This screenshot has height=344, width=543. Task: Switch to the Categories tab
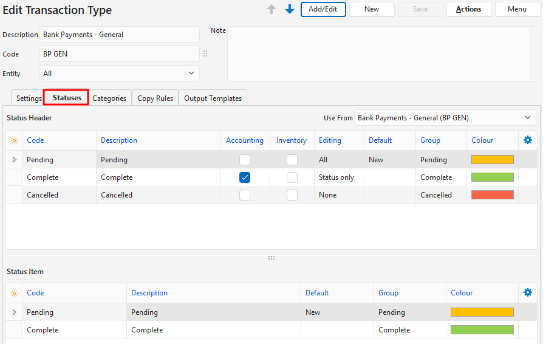[109, 98]
